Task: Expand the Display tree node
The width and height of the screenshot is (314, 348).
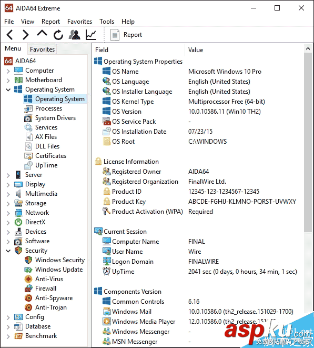Action: tap(8, 185)
